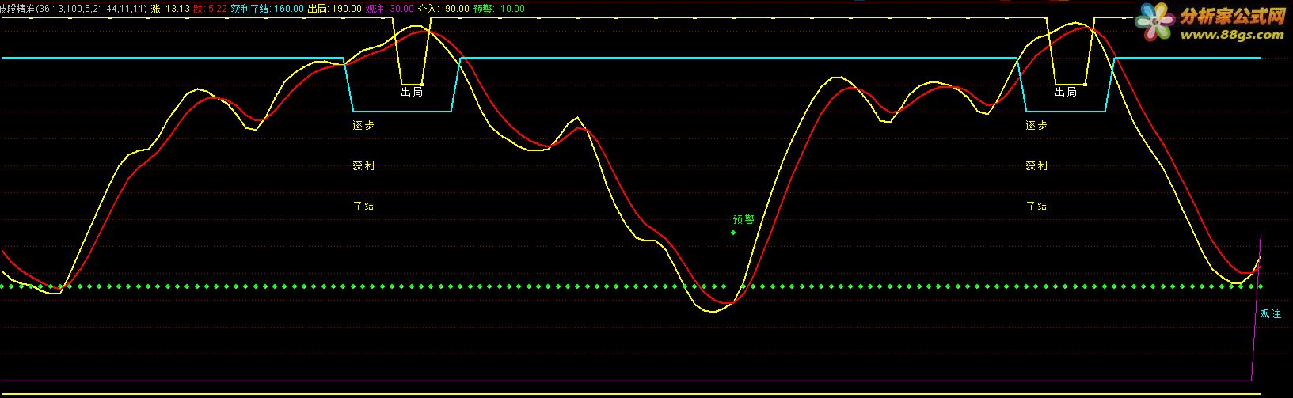Screen dimensions: 1293x398
Task: Click the magenta 观注: 30.00 header value
Action: point(389,8)
